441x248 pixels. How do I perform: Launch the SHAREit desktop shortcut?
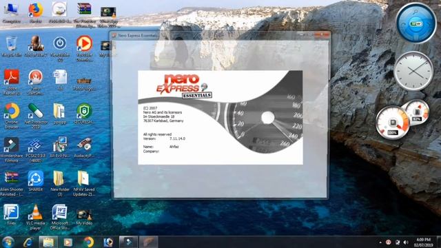point(36,181)
